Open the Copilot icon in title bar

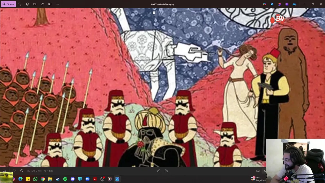click(265, 4)
